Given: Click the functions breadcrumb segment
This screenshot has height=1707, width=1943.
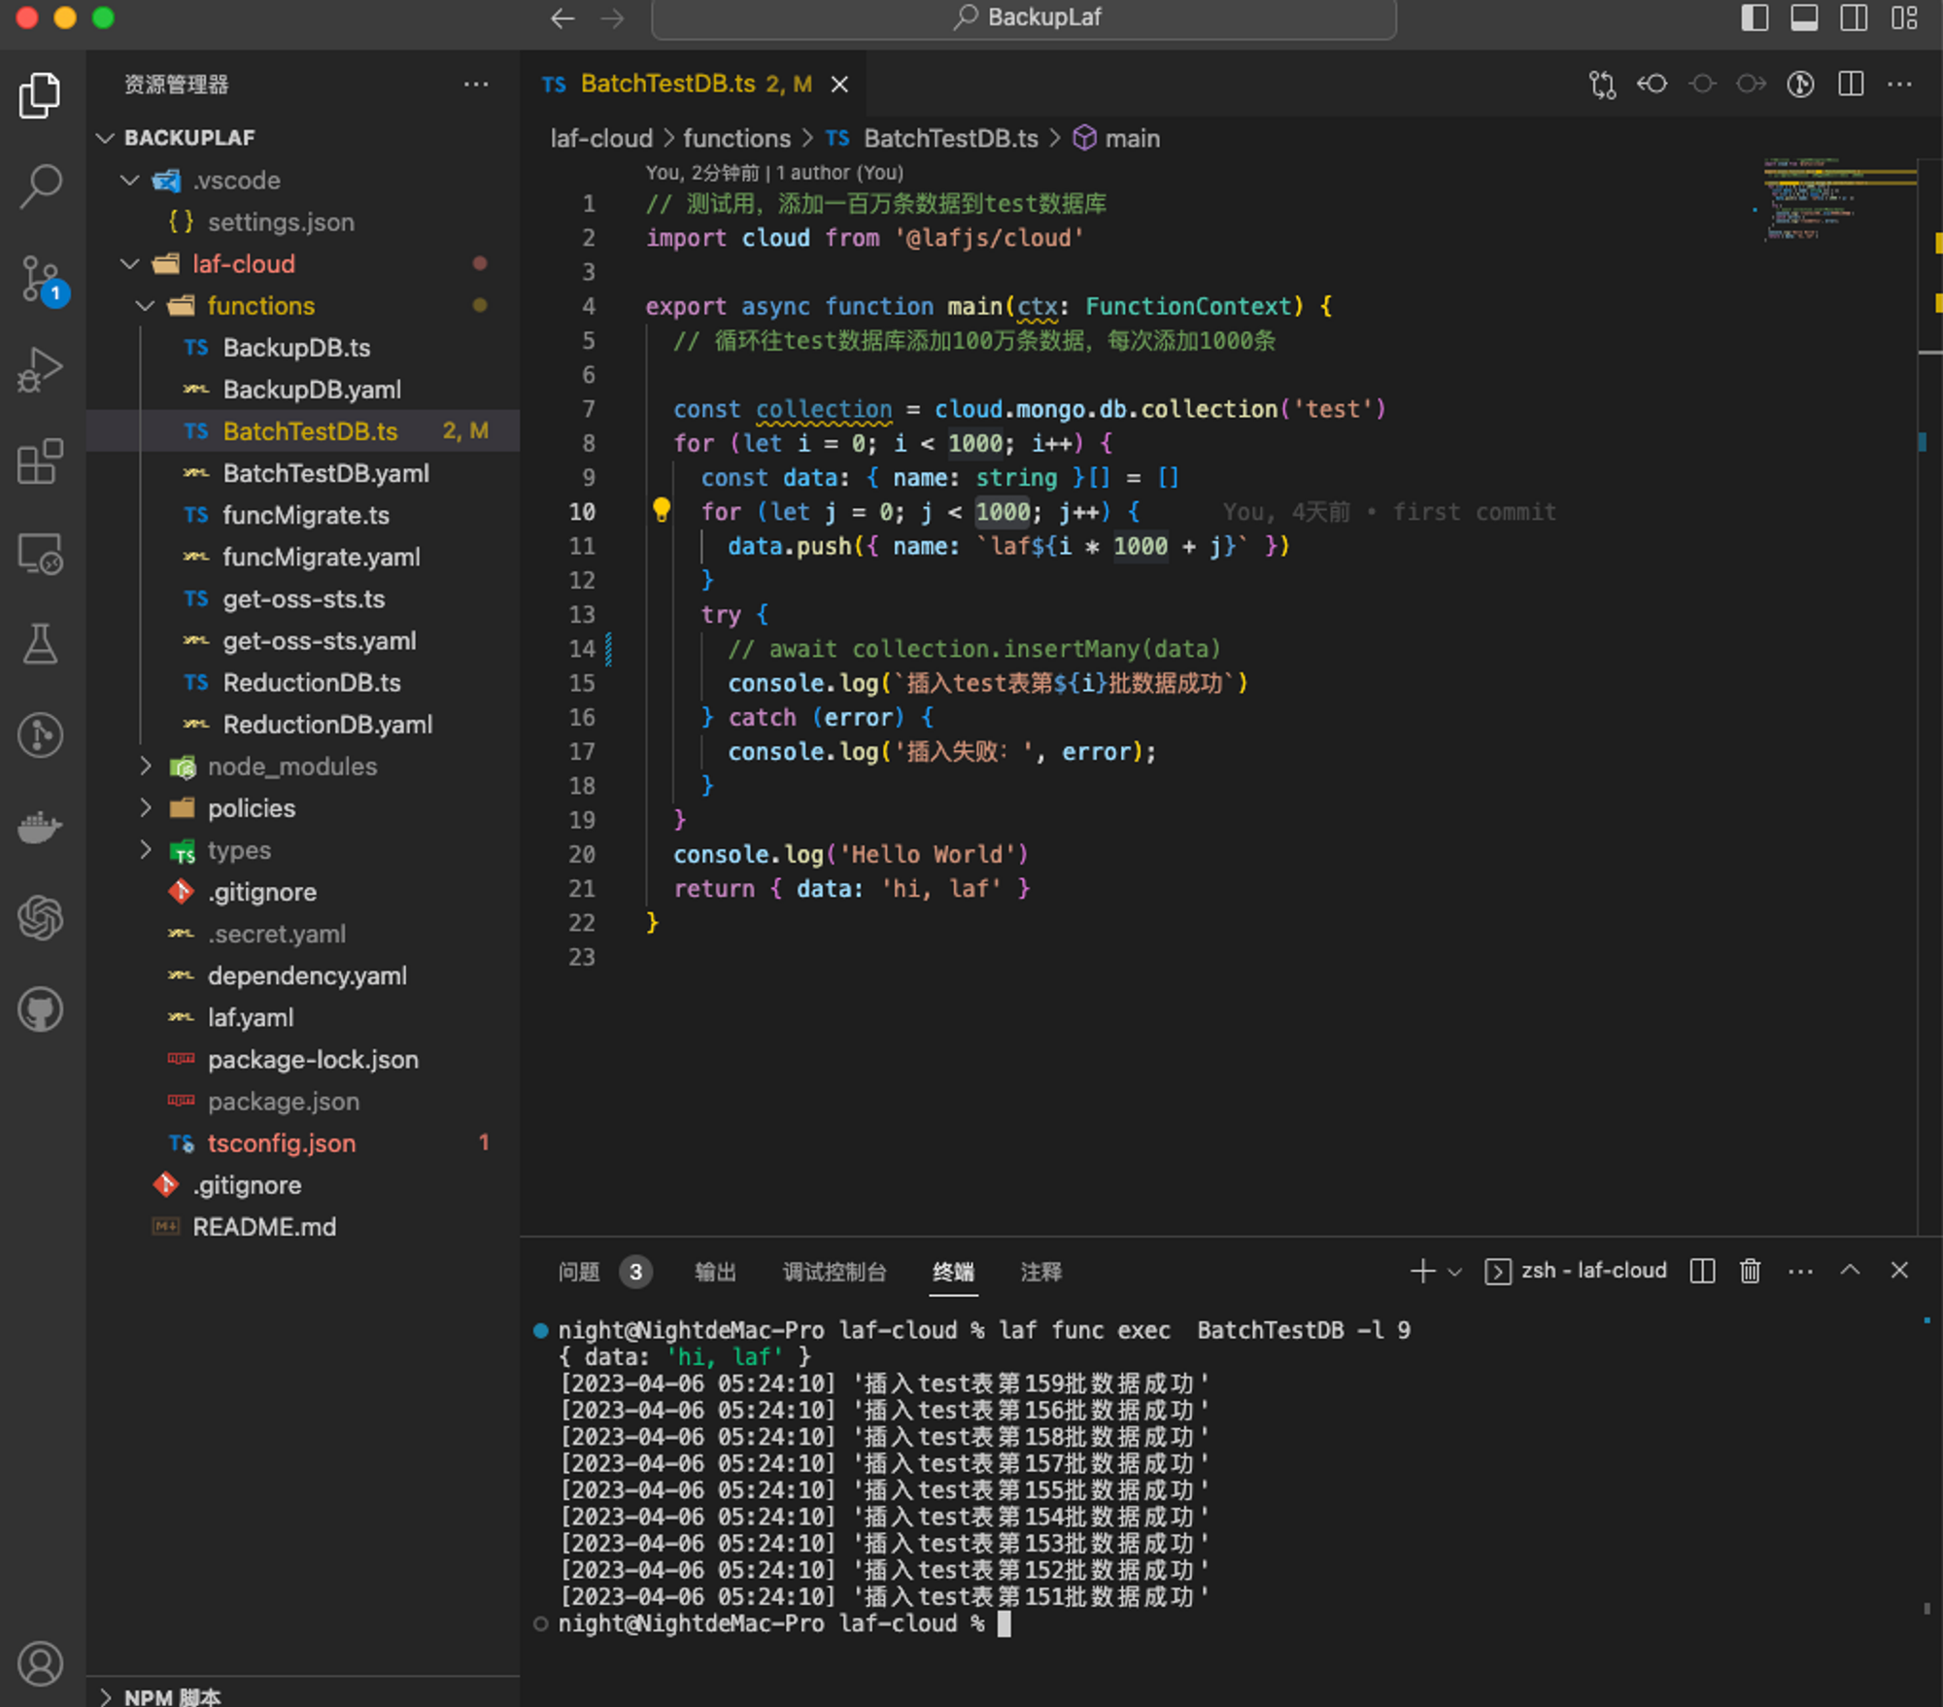Looking at the screenshot, I should pyautogui.click(x=736, y=139).
